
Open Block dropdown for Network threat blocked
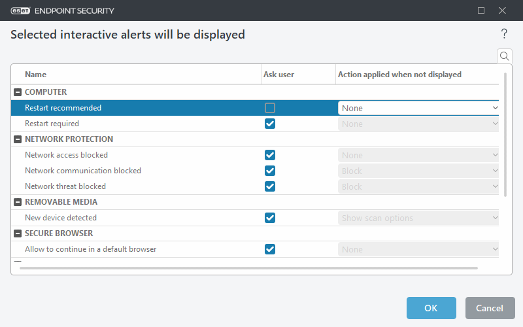(x=418, y=186)
